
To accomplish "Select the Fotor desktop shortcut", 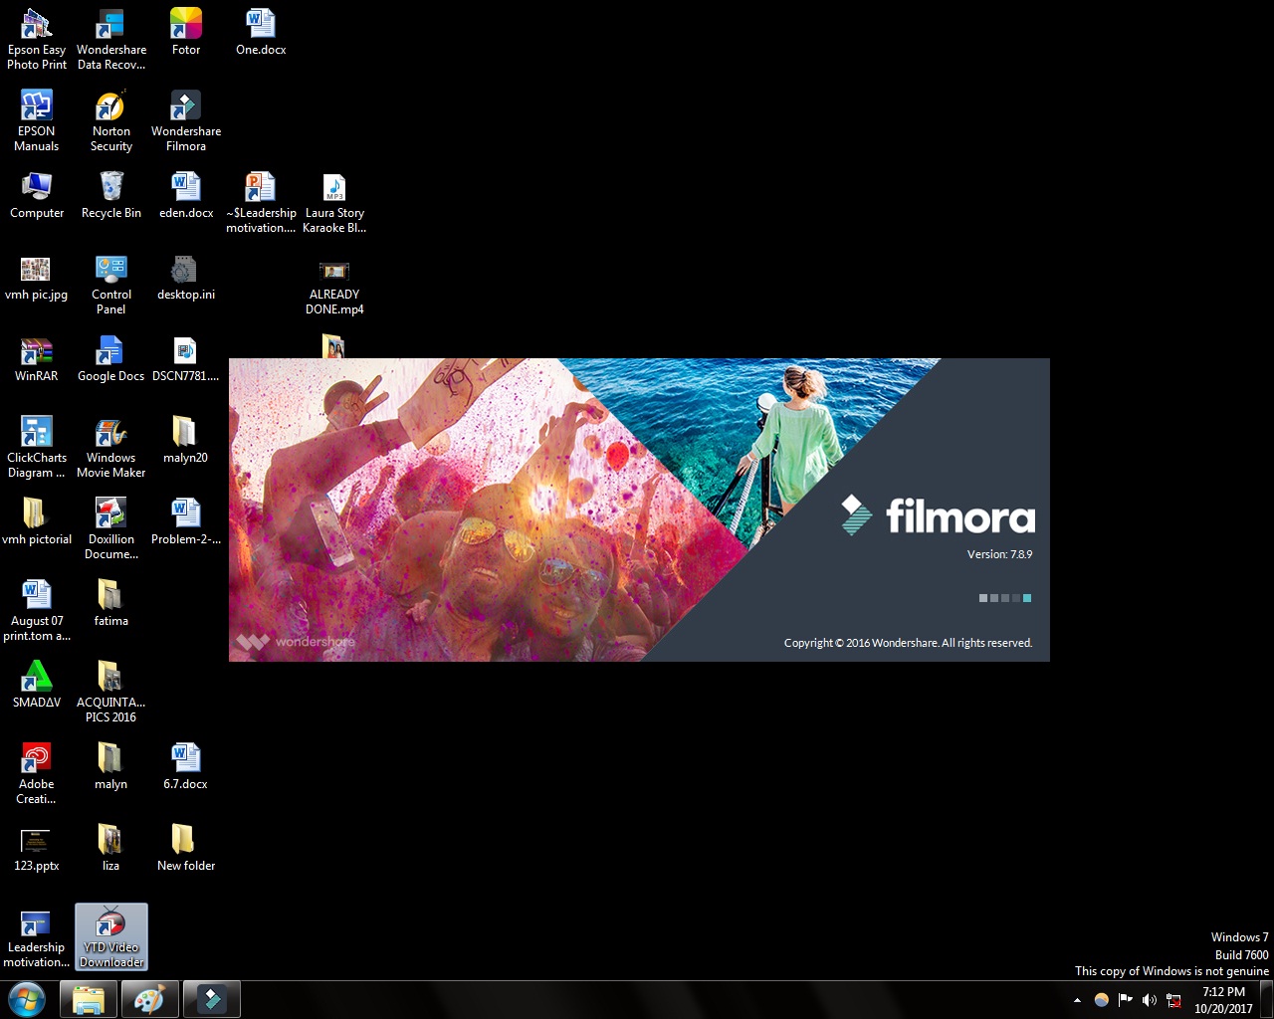I will (186, 32).
